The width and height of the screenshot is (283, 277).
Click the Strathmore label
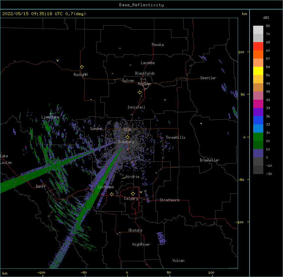(169, 200)
